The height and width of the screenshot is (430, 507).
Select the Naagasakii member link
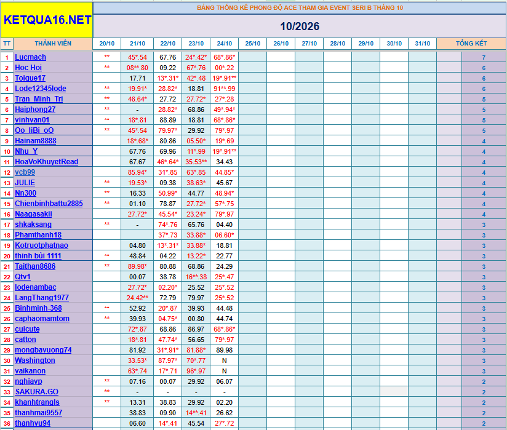click(33, 214)
